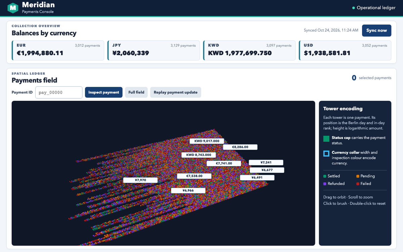Click the blue Currency collar swatch
The width and height of the screenshot is (403, 252).
[326, 154]
